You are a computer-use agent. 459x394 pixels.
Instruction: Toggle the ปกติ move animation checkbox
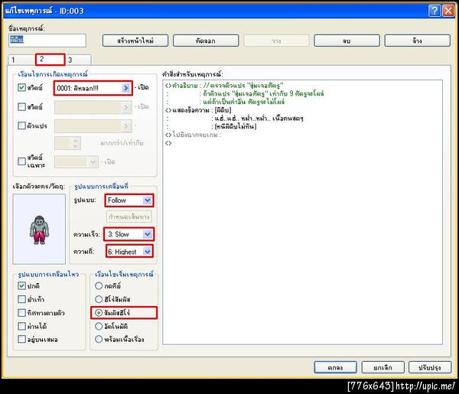pos(21,285)
